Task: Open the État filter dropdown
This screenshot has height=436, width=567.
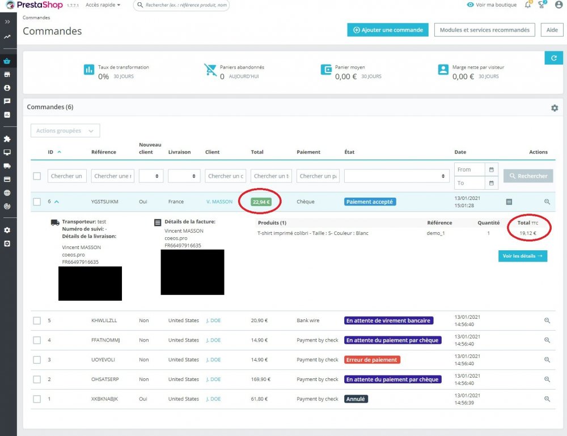Action: click(x=396, y=176)
